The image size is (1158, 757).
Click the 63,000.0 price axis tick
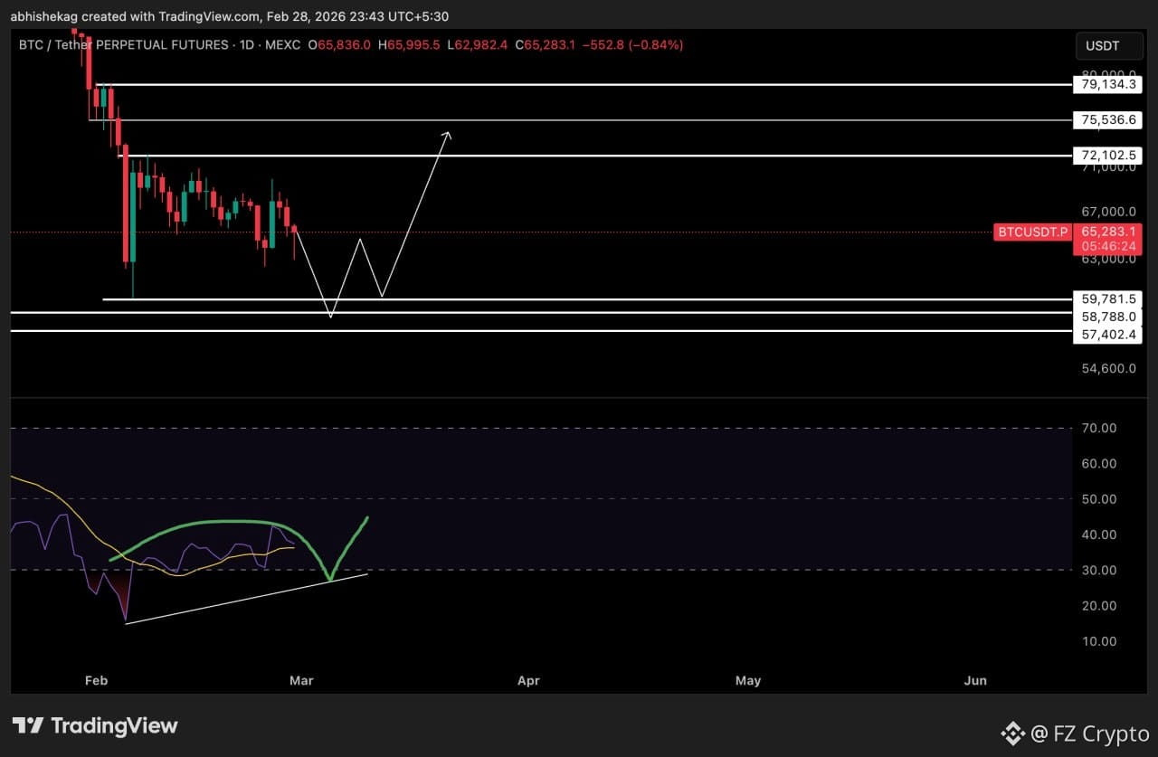(x=1107, y=260)
